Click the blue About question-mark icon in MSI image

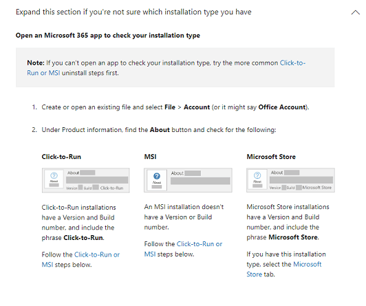157,176
